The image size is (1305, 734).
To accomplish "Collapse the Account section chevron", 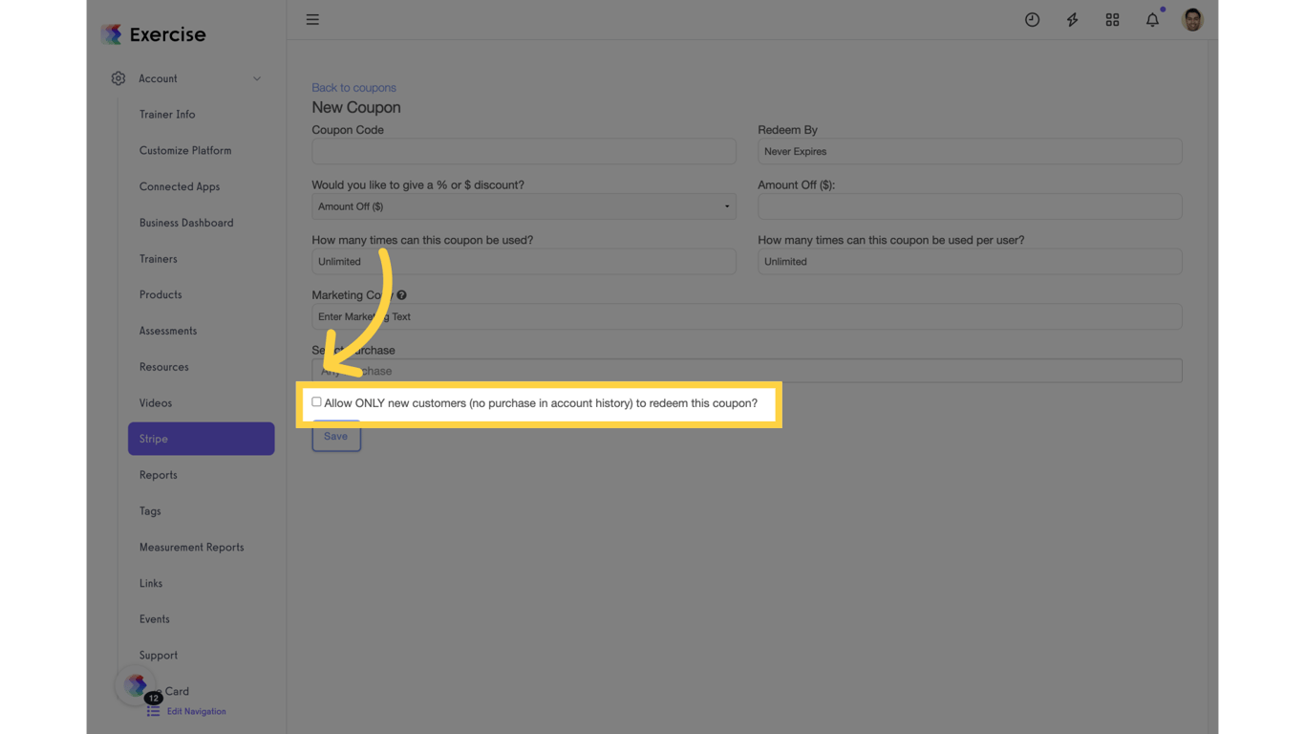I will [256, 78].
